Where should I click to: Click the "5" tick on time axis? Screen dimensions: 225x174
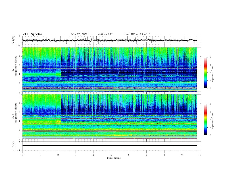click(111, 155)
